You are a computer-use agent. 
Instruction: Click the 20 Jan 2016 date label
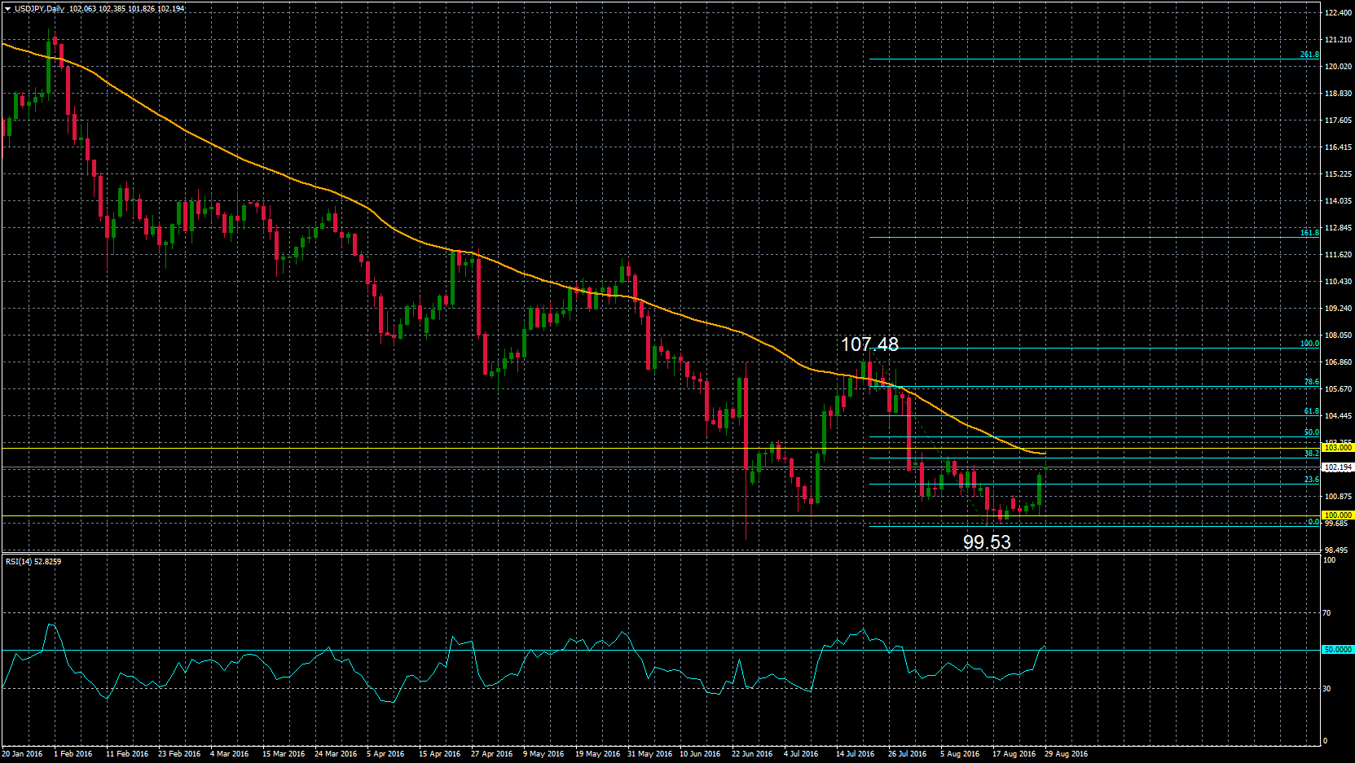pyautogui.click(x=23, y=754)
